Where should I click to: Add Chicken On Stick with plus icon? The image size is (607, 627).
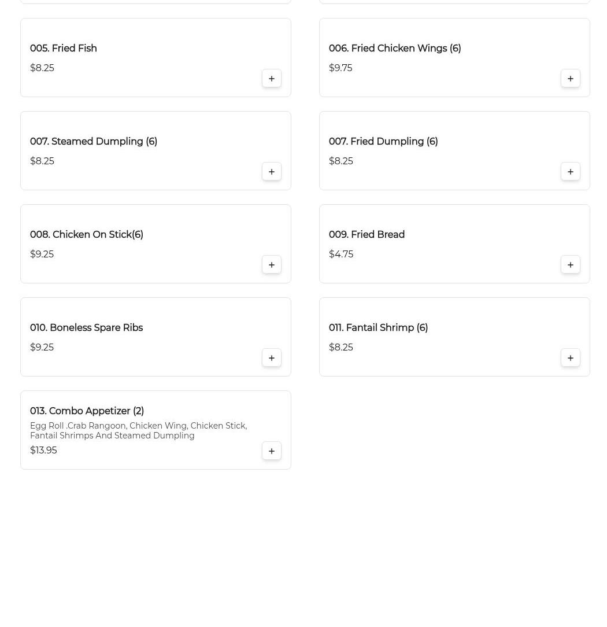(271, 265)
